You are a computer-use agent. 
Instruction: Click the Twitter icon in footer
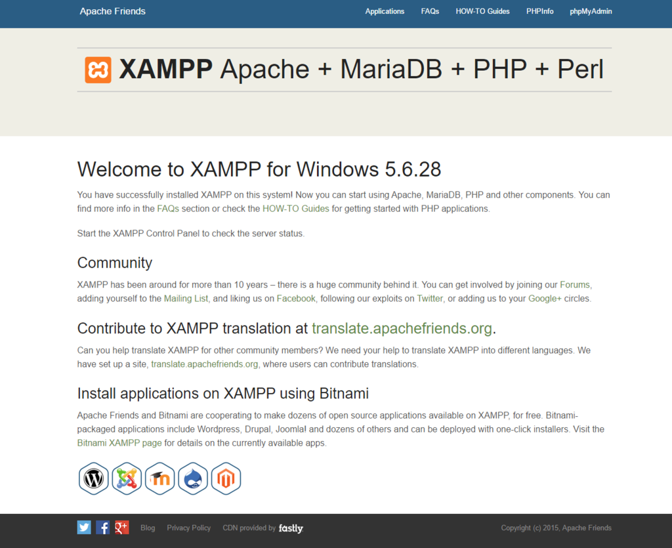click(x=84, y=528)
